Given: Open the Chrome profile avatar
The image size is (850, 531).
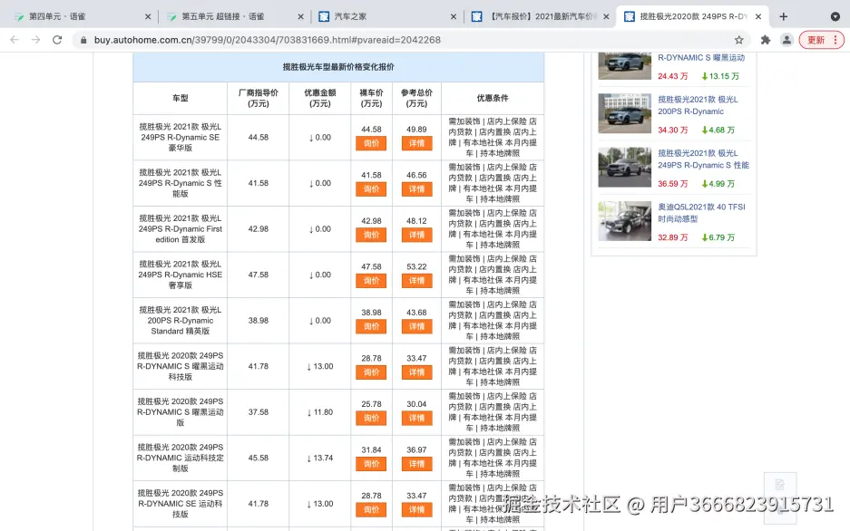Looking at the screenshot, I should (786, 40).
